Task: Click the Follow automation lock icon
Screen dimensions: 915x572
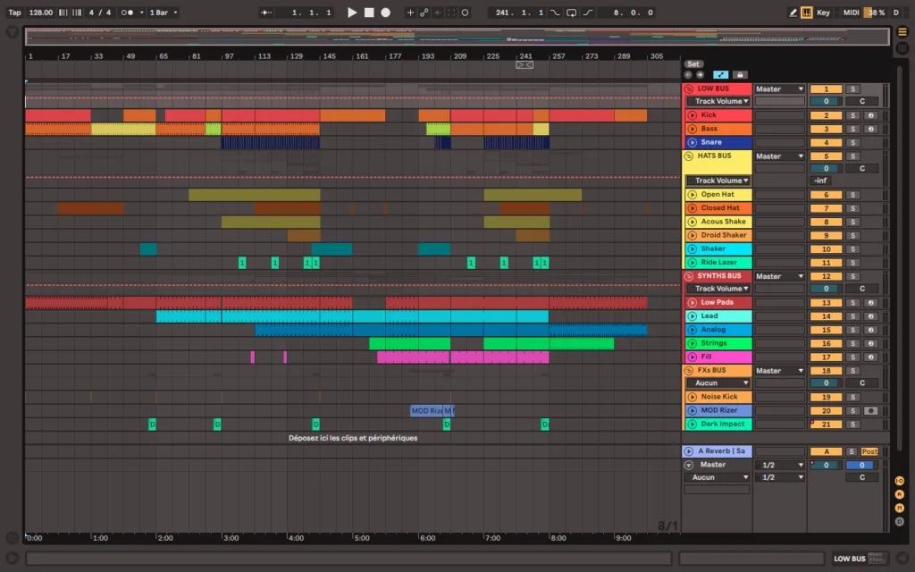Action: [x=739, y=75]
